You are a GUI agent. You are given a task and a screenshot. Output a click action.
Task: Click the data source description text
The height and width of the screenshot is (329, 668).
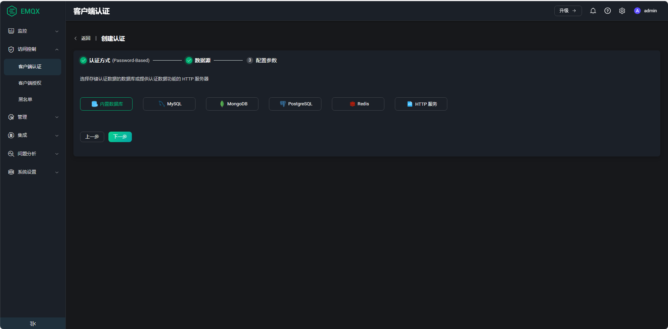[x=144, y=79]
